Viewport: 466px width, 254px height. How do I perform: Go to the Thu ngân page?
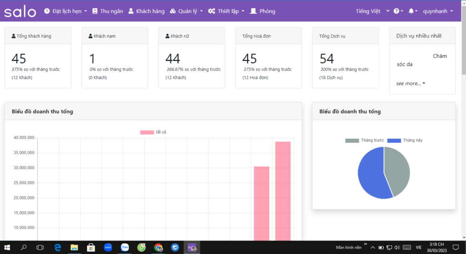[x=107, y=11]
